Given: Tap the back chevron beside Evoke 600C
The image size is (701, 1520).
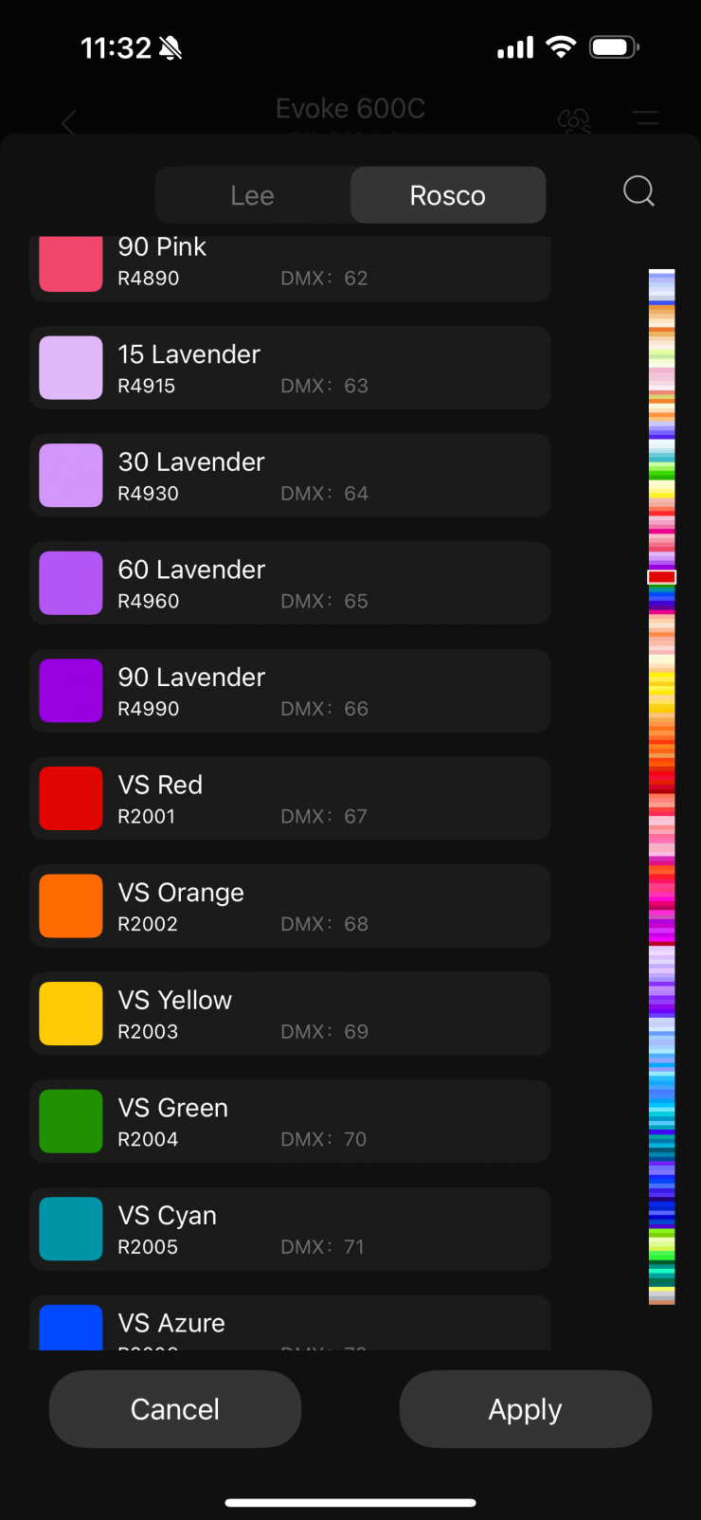Looking at the screenshot, I should click(68, 123).
